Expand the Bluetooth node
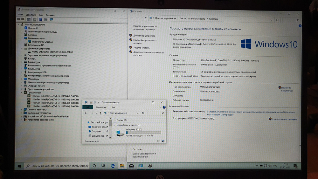Viewport: 318px width, 179px height. coord(22,28)
